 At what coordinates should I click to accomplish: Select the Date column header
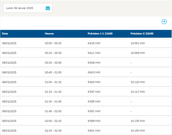5,34
